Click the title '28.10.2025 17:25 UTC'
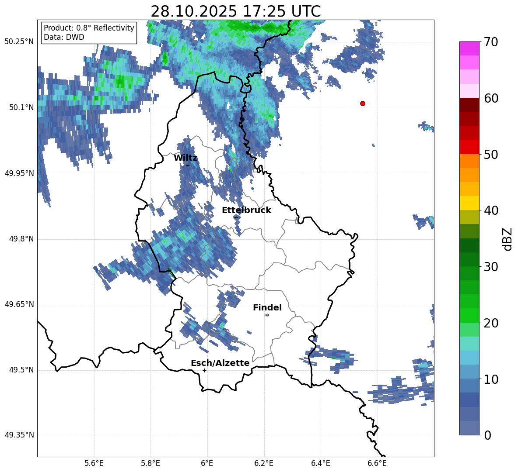This screenshot has width=518, height=472. (235, 11)
